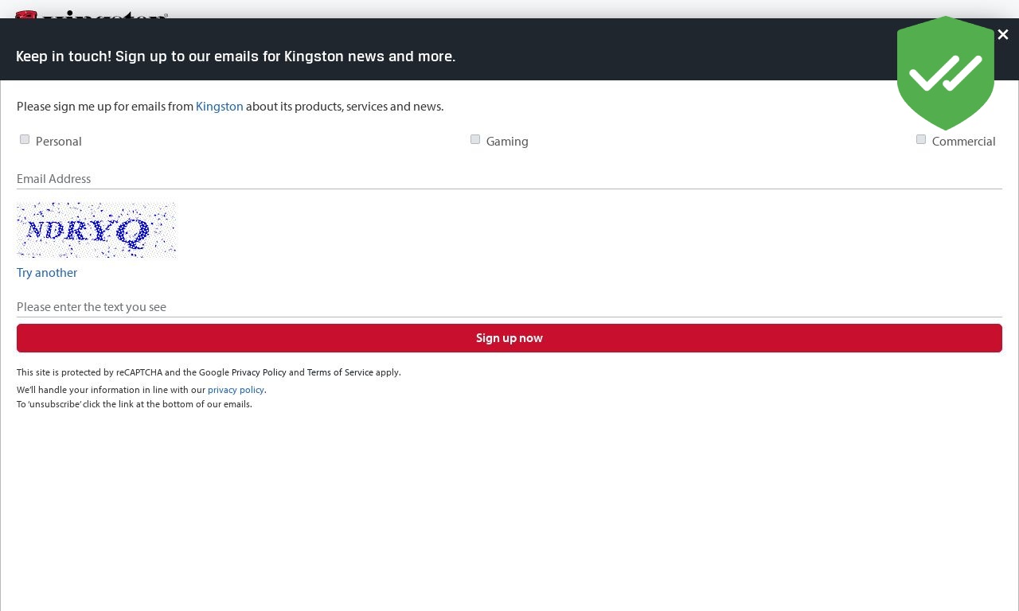Viewport: 1019px width, 611px height.
Task: Submit with the Sign up now button
Action: 509,338
